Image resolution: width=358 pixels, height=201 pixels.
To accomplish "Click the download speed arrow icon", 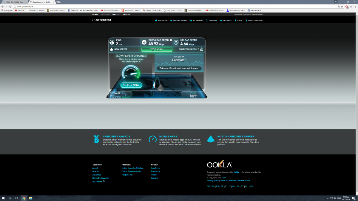I will 144,42.
